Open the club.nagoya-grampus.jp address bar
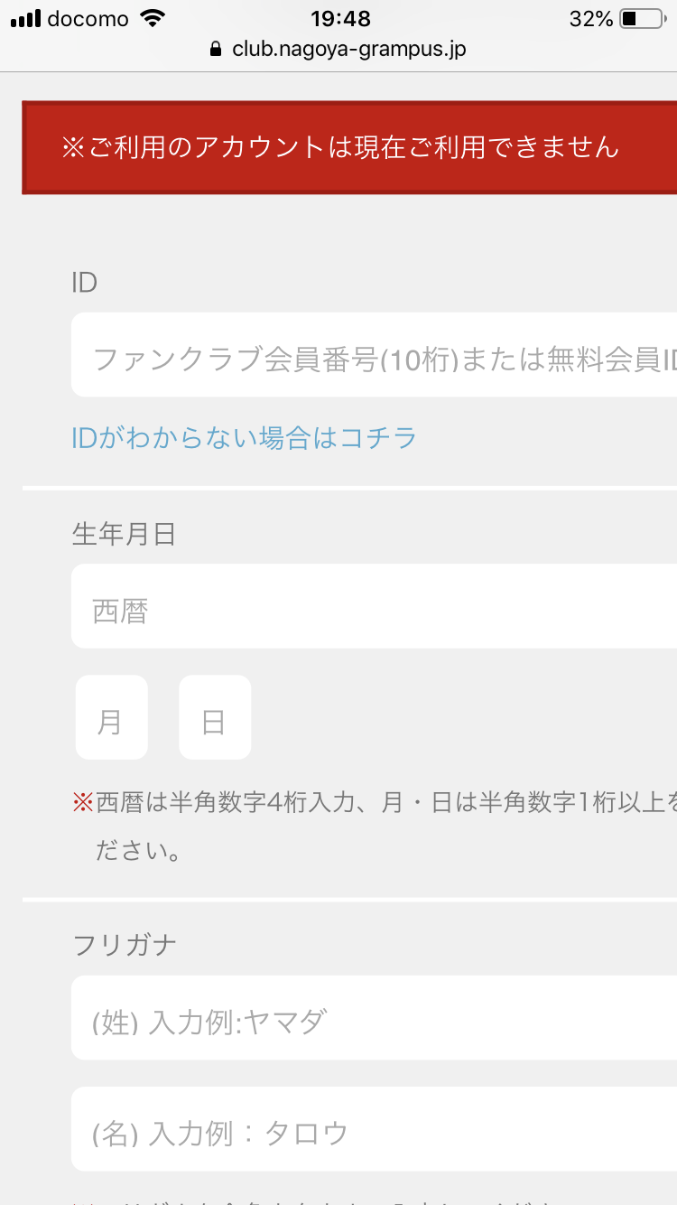Viewport: 677px width, 1205px height. (338, 49)
